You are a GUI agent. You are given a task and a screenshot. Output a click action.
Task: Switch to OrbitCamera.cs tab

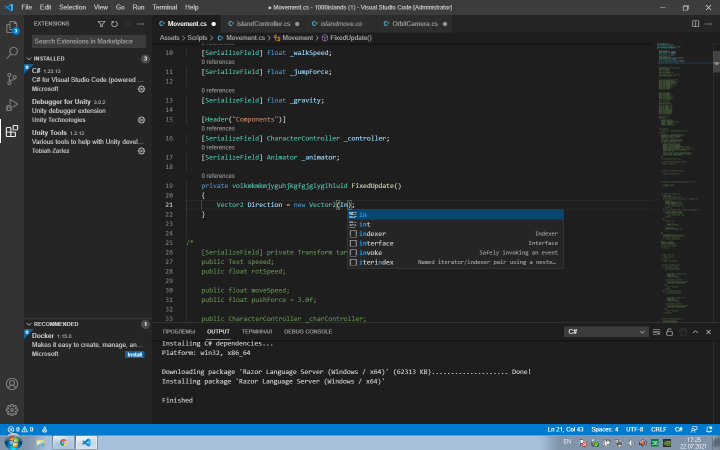click(415, 24)
